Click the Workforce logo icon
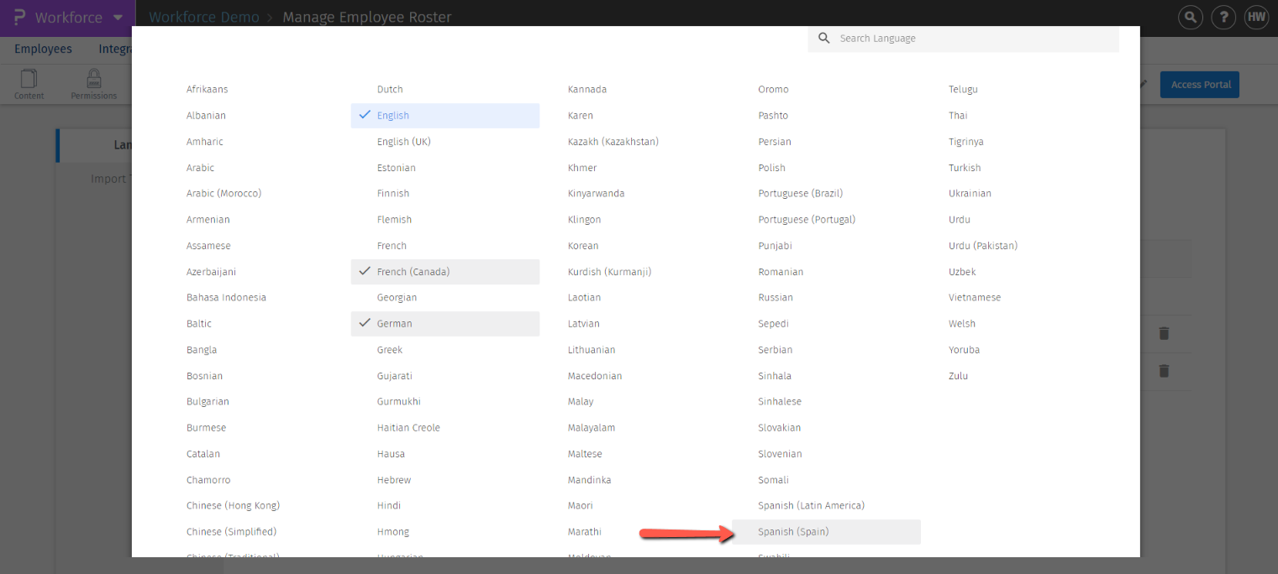Screen dimensions: 1278x574 tap(19, 18)
